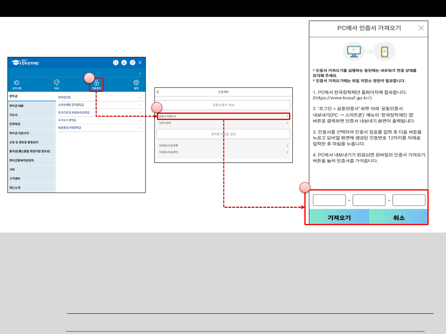Viewport: 446px width, 334px height.
Task: Expand the 장학금신청 section
Action: pyautogui.click(x=99, y=97)
